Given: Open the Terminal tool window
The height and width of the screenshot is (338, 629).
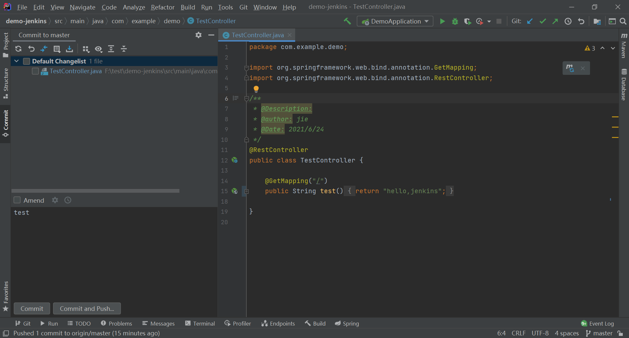Looking at the screenshot, I should tap(200, 323).
